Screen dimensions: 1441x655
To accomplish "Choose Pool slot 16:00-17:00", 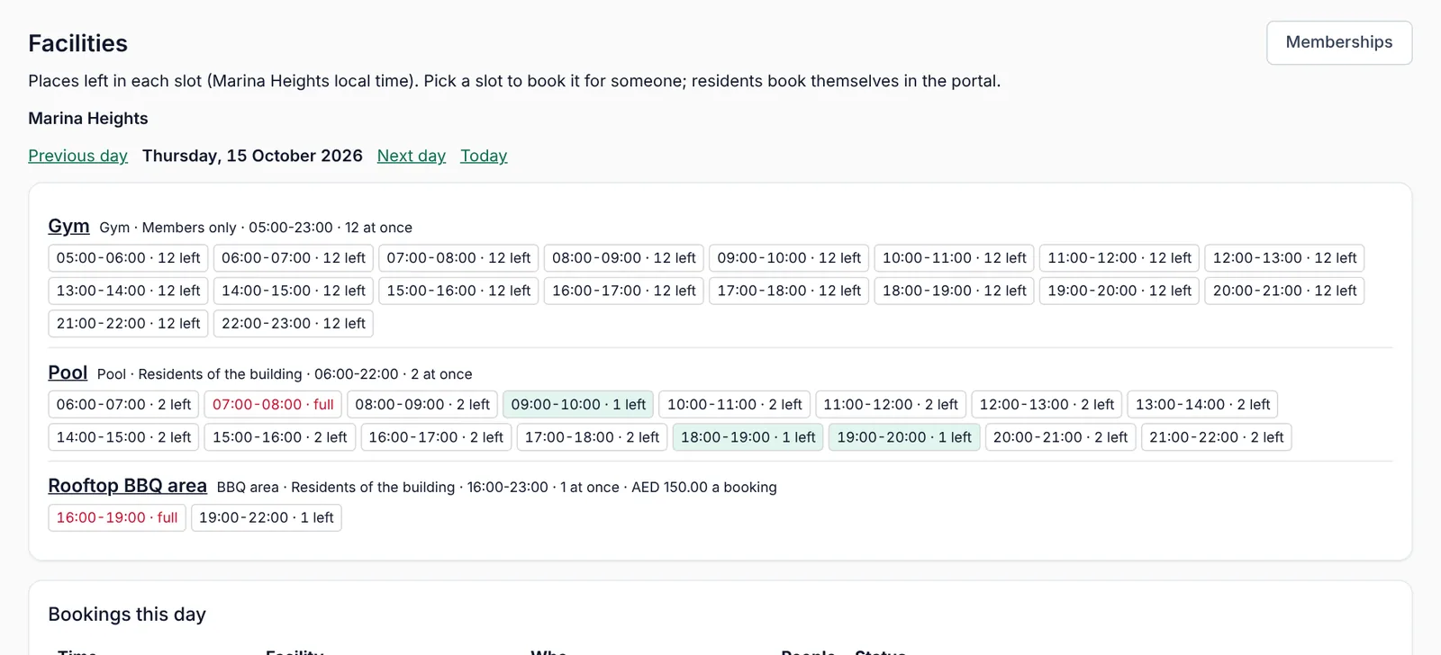I will 436,437.
